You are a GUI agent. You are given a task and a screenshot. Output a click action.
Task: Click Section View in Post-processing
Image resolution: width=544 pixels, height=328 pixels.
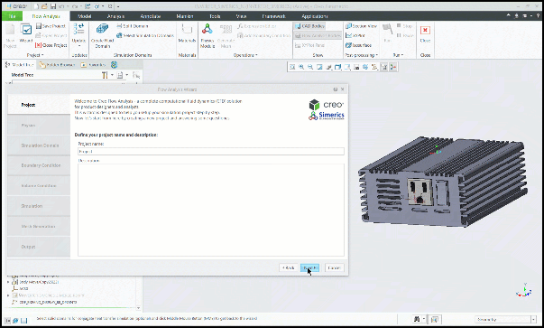(x=361, y=26)
